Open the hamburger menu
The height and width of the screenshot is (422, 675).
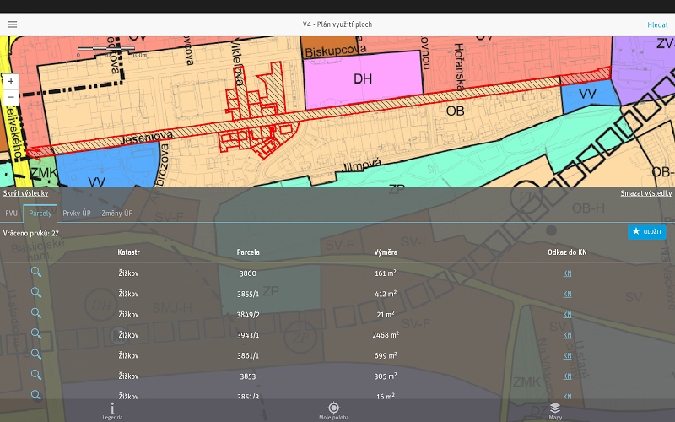pos(13,24)
